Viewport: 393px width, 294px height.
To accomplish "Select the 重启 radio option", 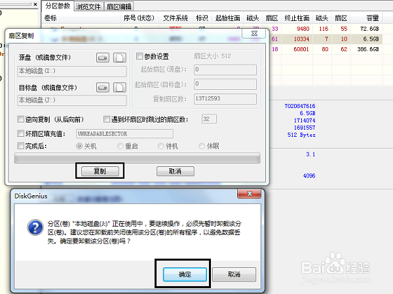I will (x=121, y=146).
